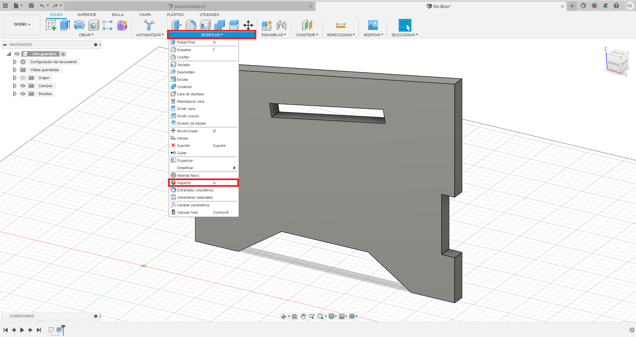The height and width of the screenshot is (337, 636).
Task: Open the prueba frontal v2 document tab
Action: (190, 6)
